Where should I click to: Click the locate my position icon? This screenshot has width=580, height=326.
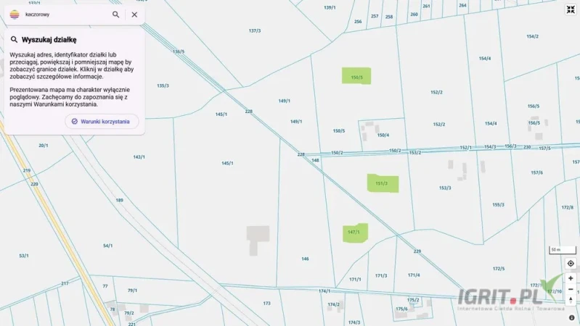point(571,263)
